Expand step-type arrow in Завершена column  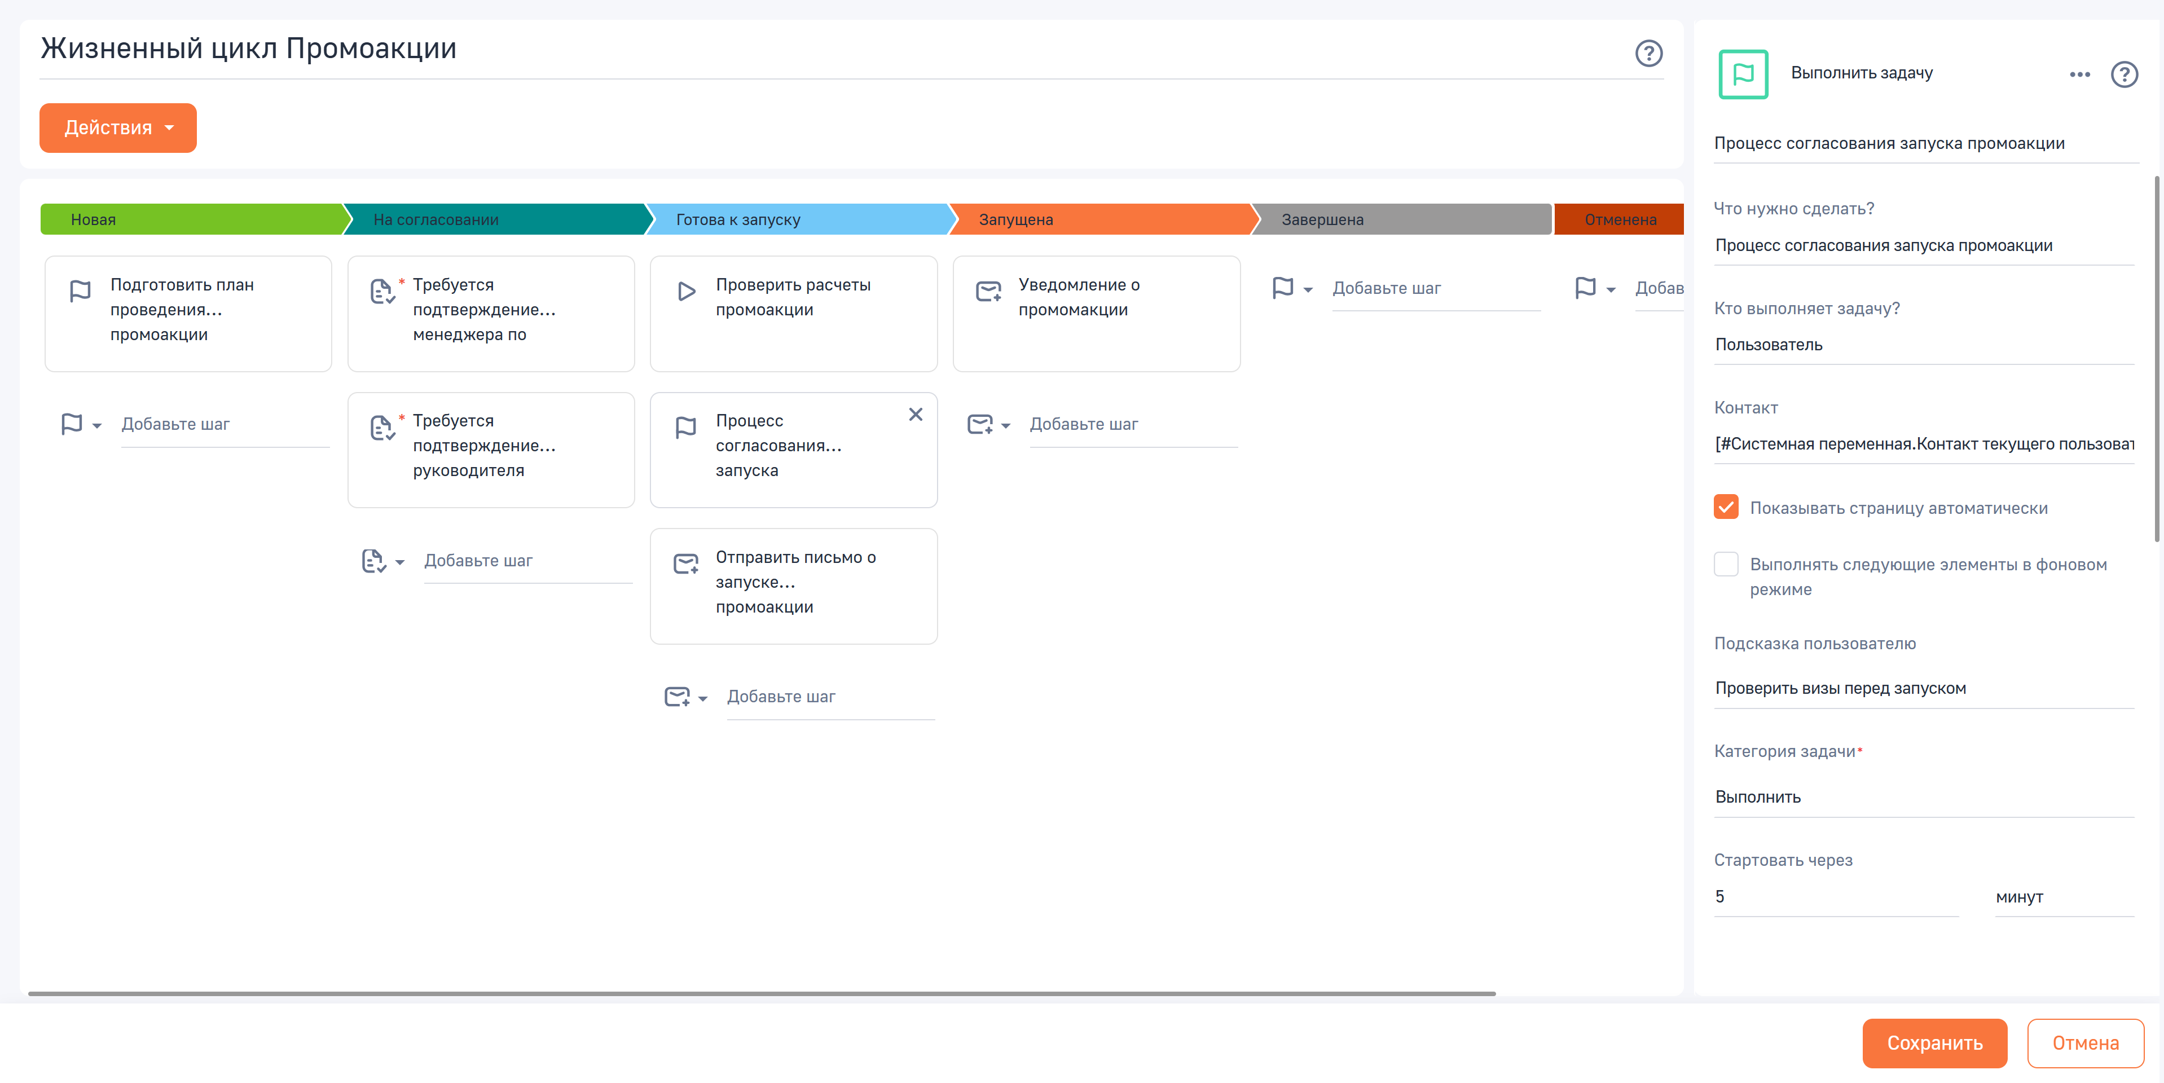pyautogui.click(x=1308, y=290)
